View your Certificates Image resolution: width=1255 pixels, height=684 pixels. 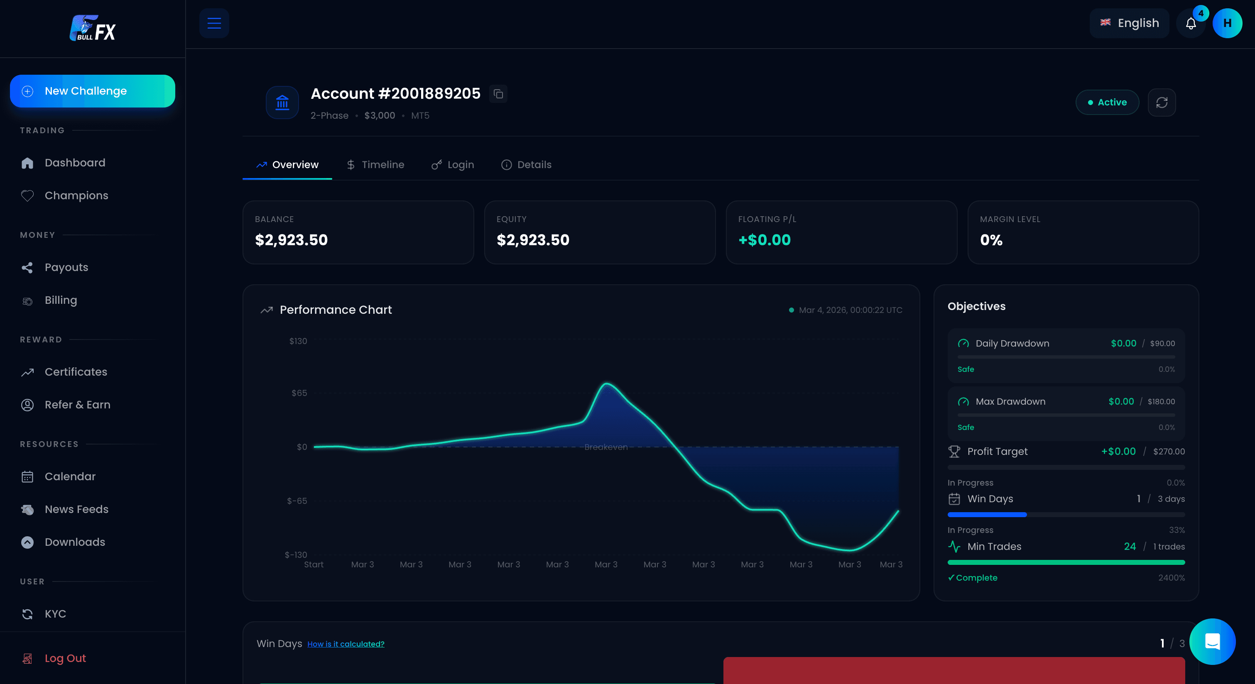(x=76, y=371)
